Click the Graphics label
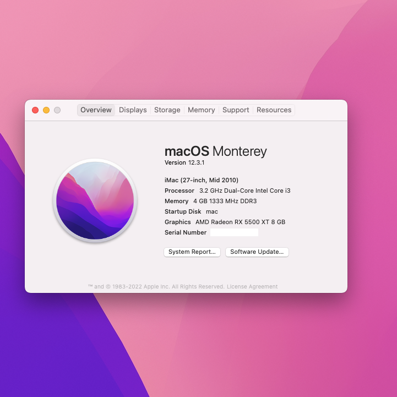The height and width of the screenshot is (397, 397). [x=178, y=222]
